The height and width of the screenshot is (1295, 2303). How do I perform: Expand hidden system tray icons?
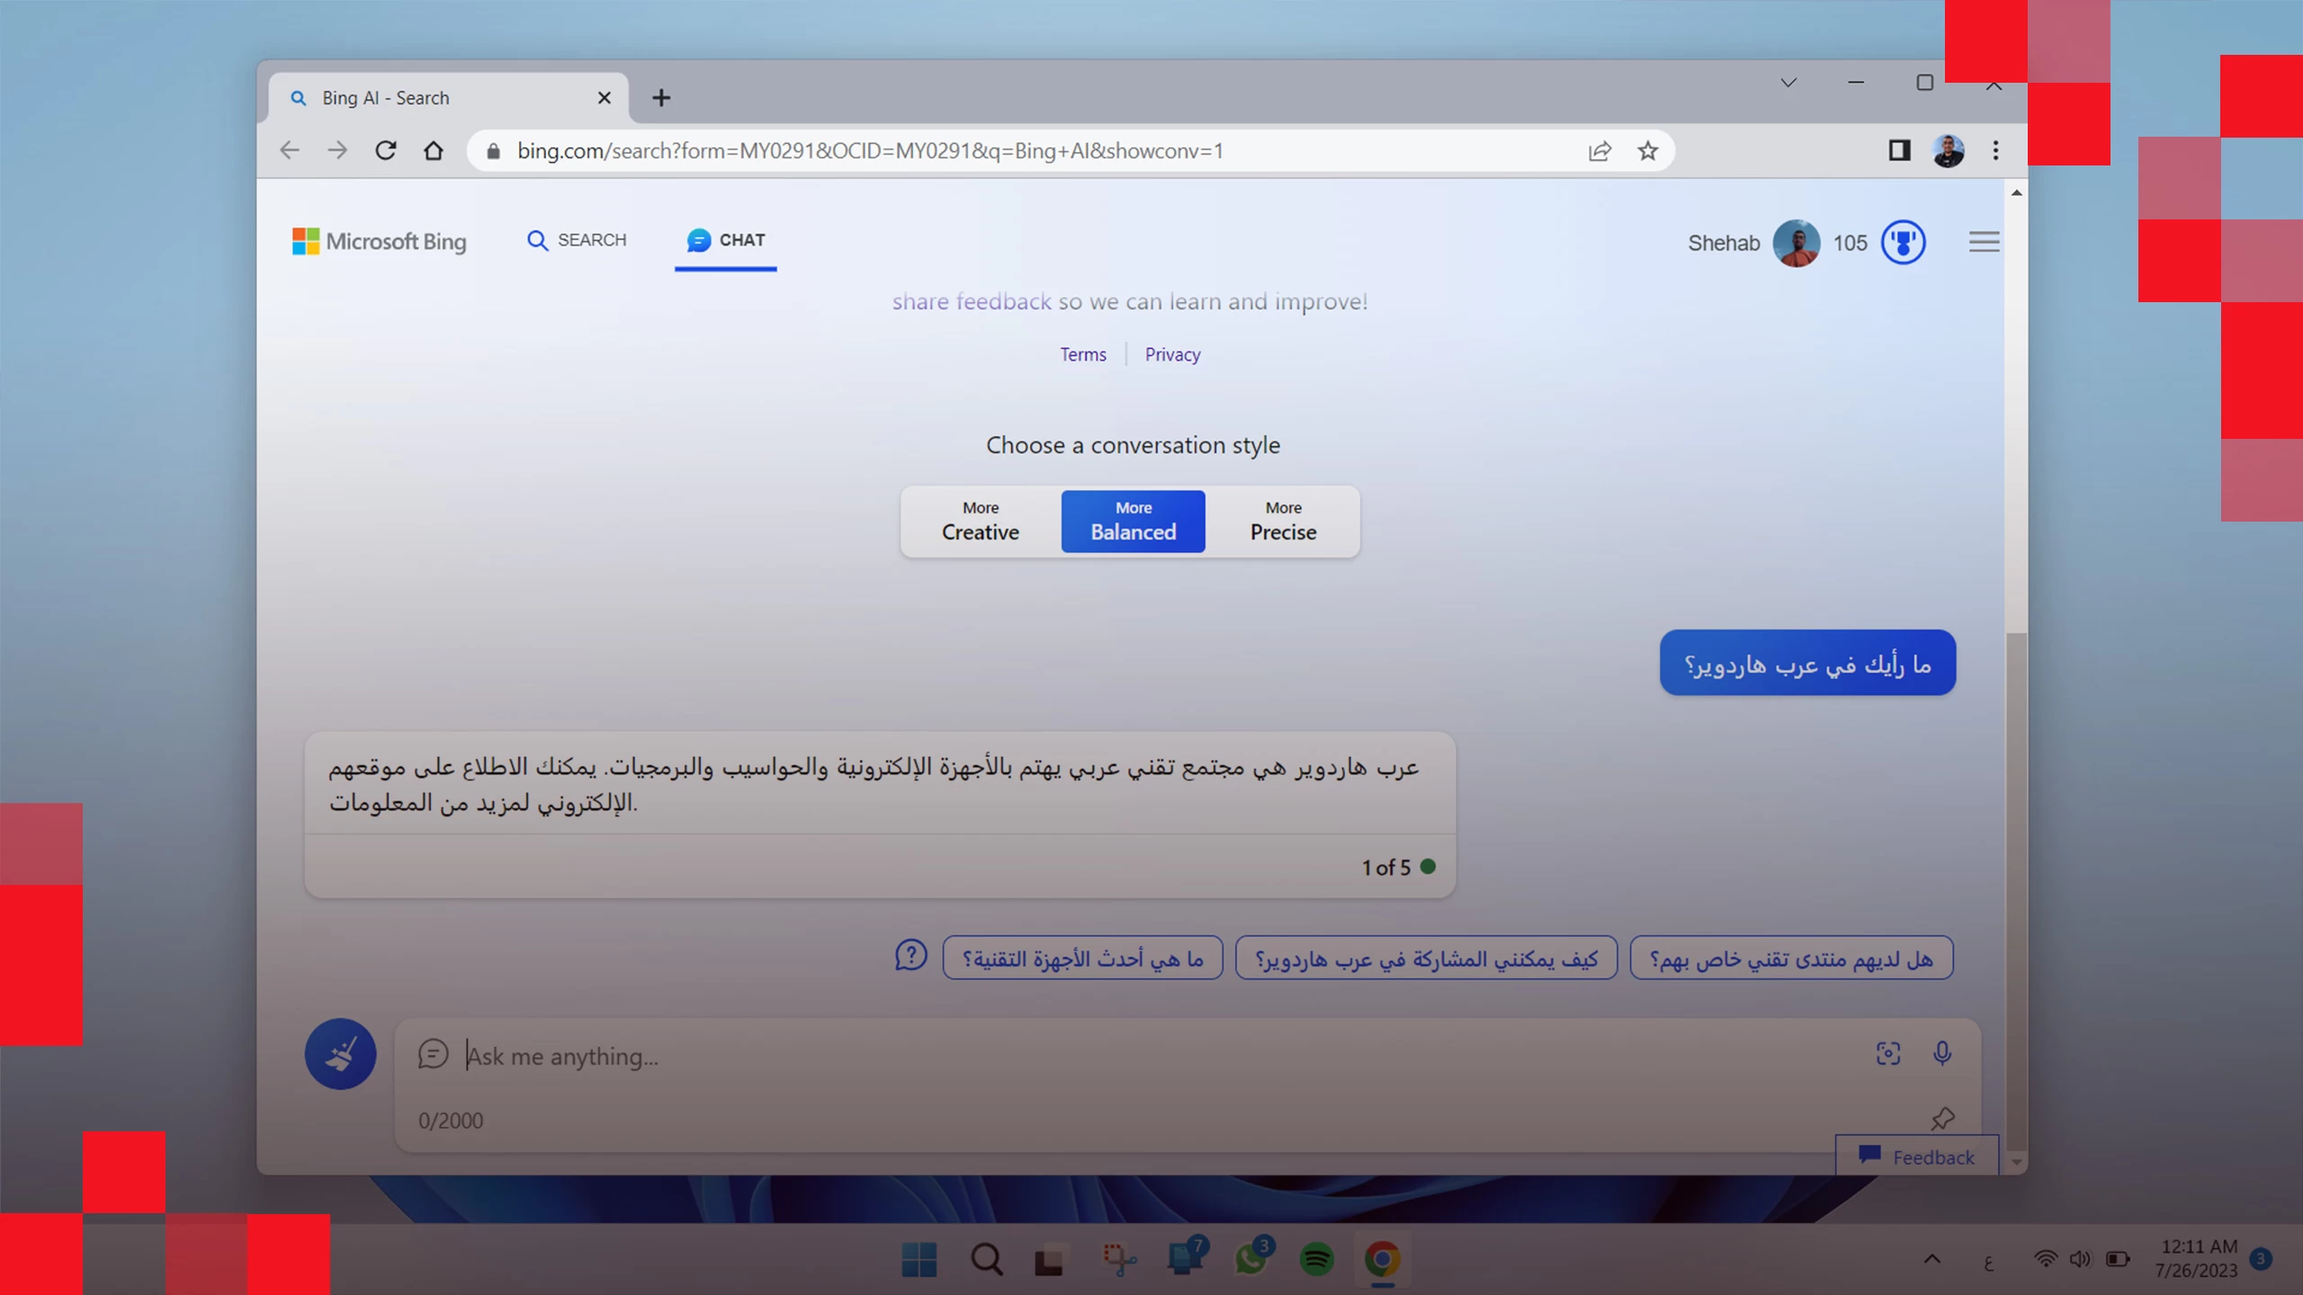(x=1930, y=1260)
